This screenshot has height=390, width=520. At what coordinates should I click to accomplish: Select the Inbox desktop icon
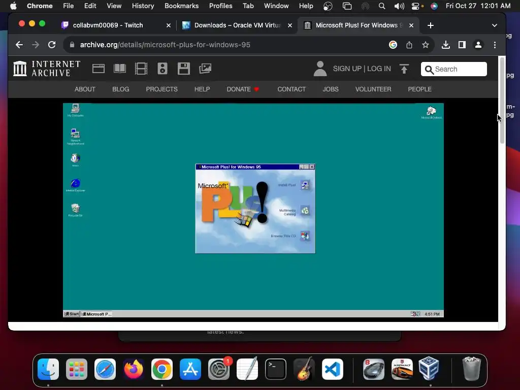coord(75,160)
